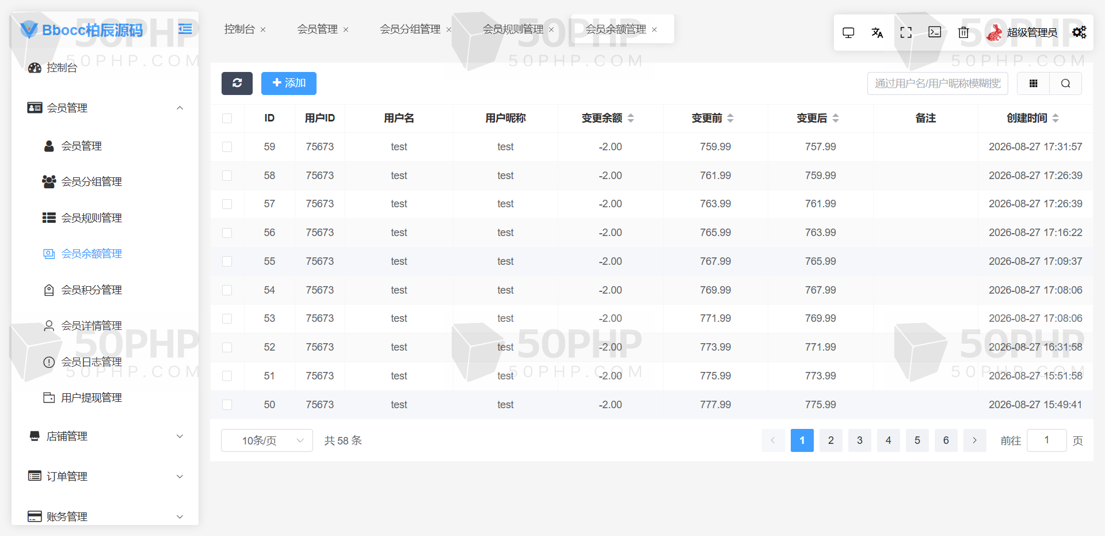Go to page 3 in pagination
Viewport: 1105px width, 536px height.
860,440
